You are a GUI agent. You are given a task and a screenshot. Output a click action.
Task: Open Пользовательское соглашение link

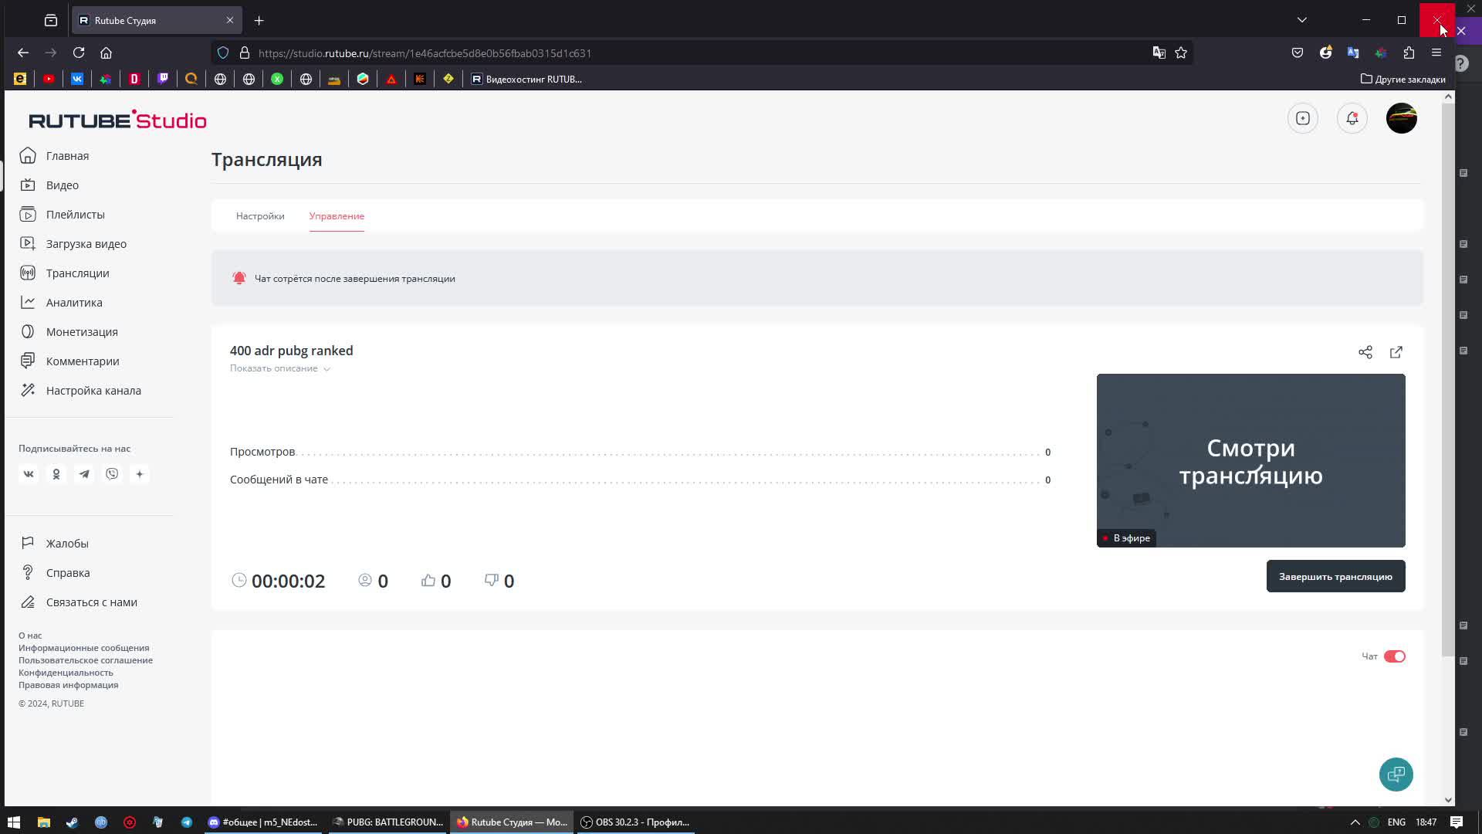[x=85, y=659]
